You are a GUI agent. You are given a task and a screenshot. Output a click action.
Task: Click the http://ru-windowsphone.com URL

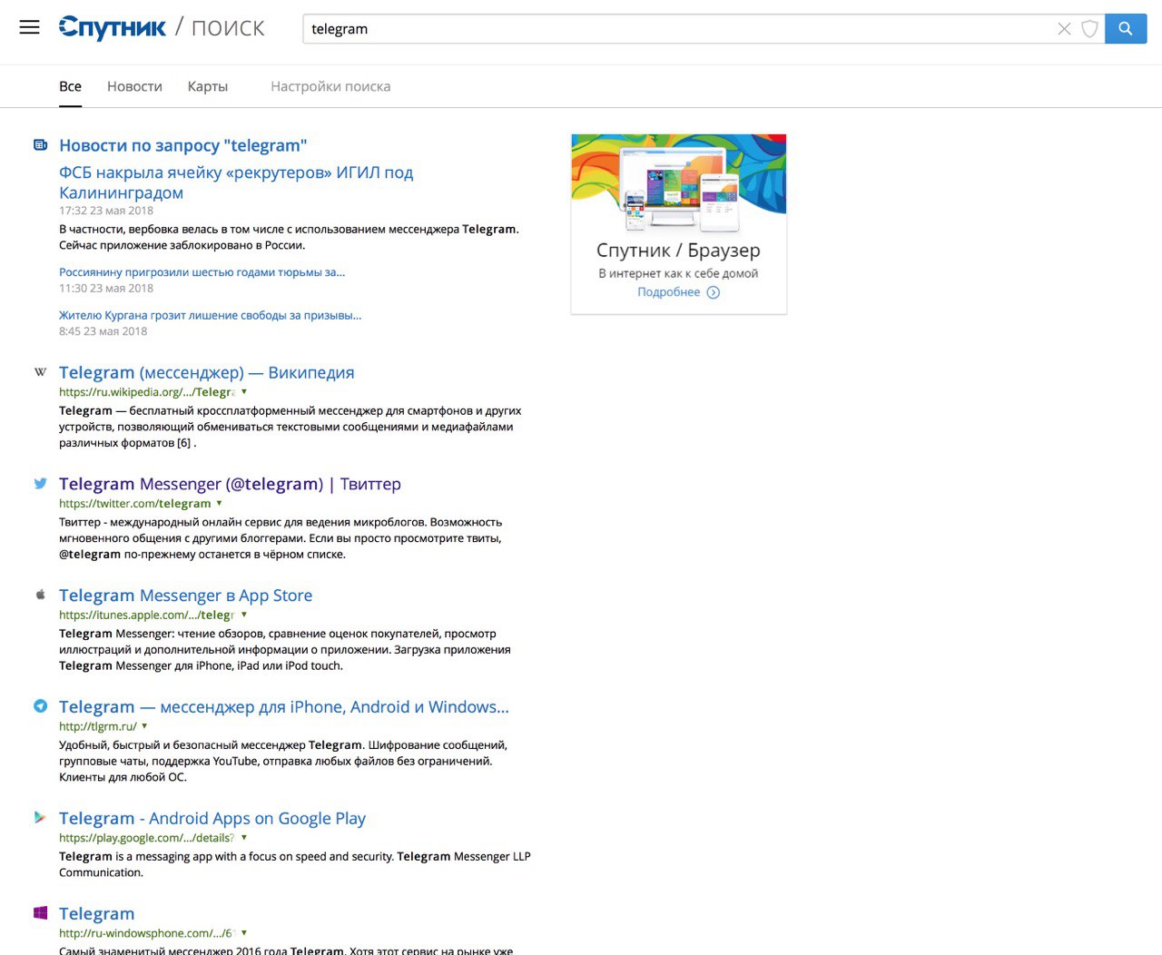[147, 933]
